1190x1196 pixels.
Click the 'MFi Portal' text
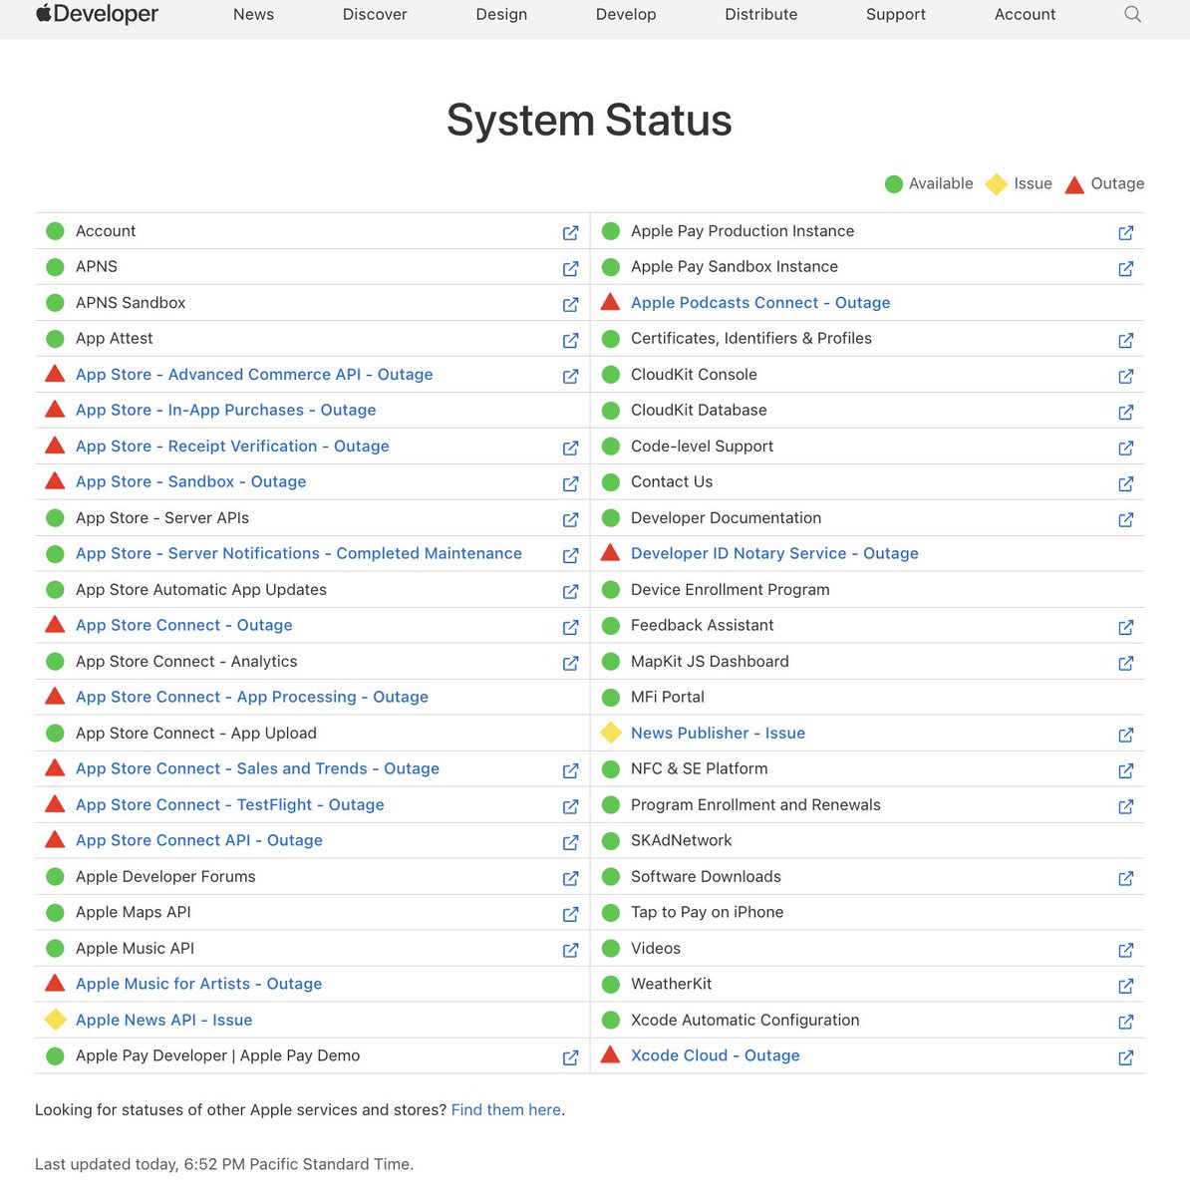click(668, 697)
